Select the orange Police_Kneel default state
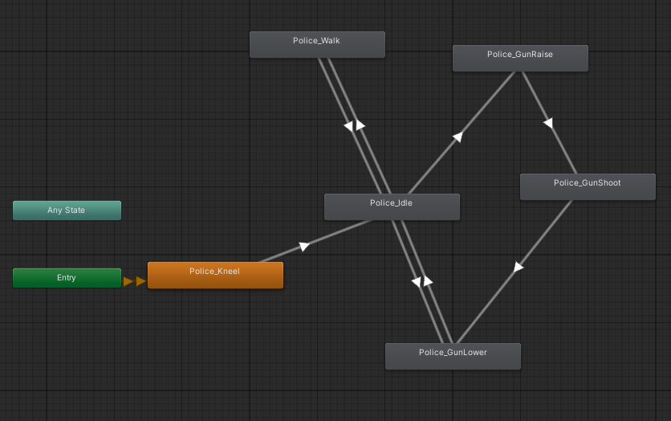The width and height of the screenshot is (671, 421). click(x=215, y=275)
